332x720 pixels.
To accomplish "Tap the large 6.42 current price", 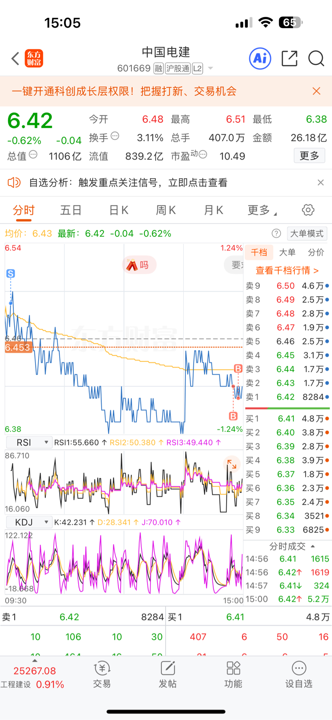I will pos(30,120).
